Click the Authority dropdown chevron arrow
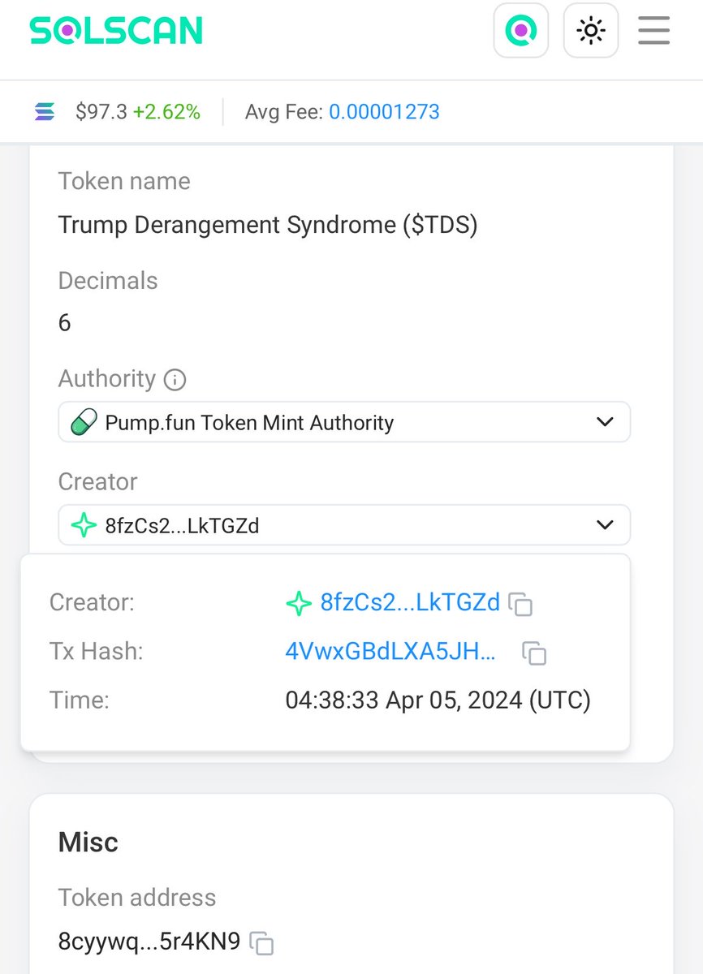This screenshot has height=974, width=703. pos(605,422)
